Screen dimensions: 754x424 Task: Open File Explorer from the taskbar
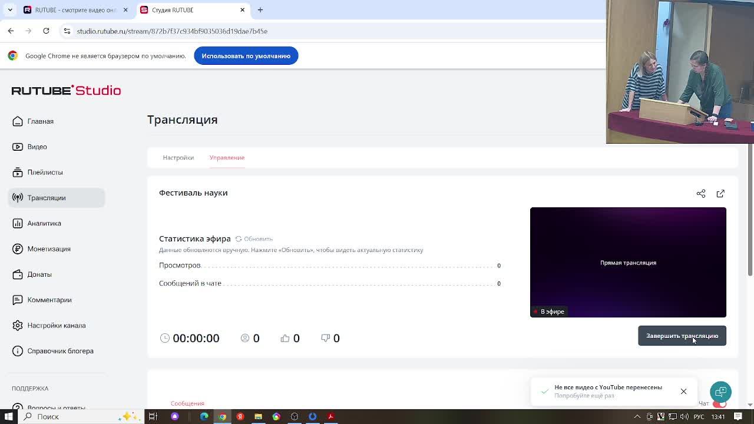[258, 416]
